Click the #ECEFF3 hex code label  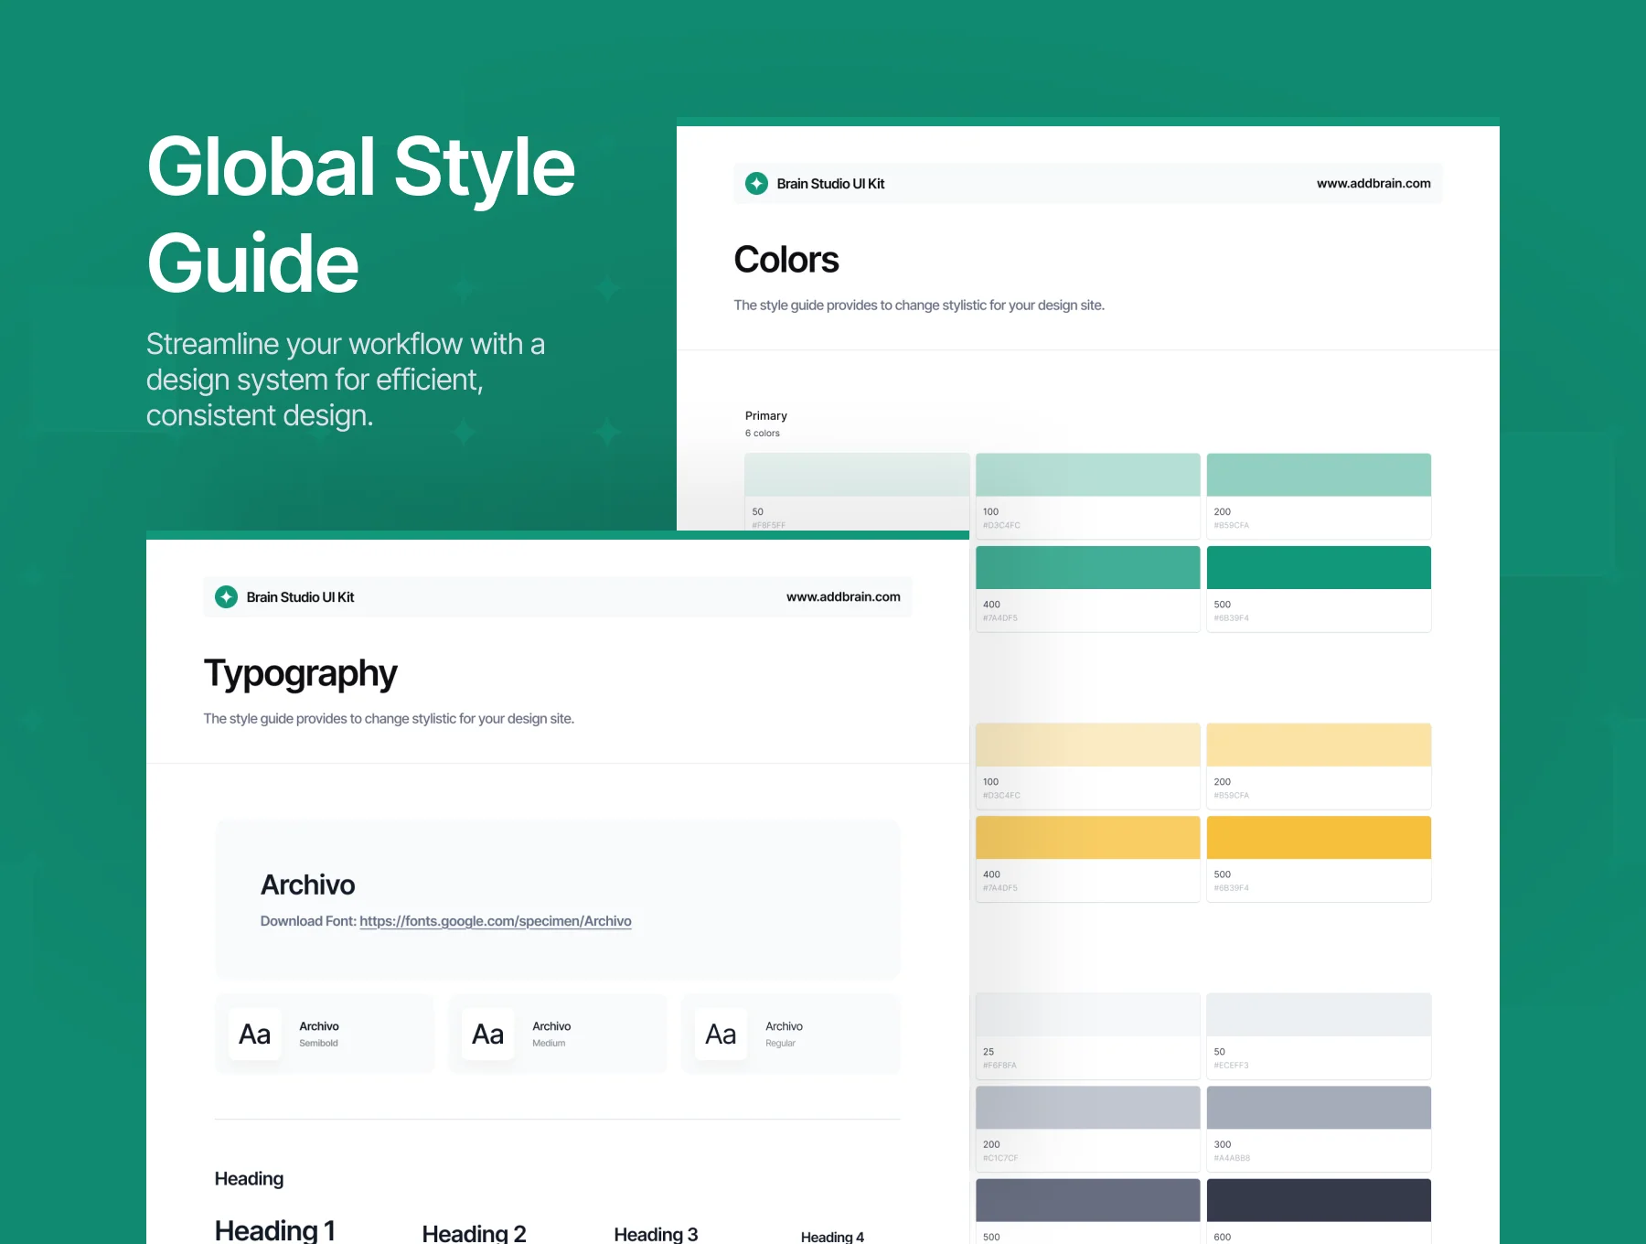(1231, 1066)
